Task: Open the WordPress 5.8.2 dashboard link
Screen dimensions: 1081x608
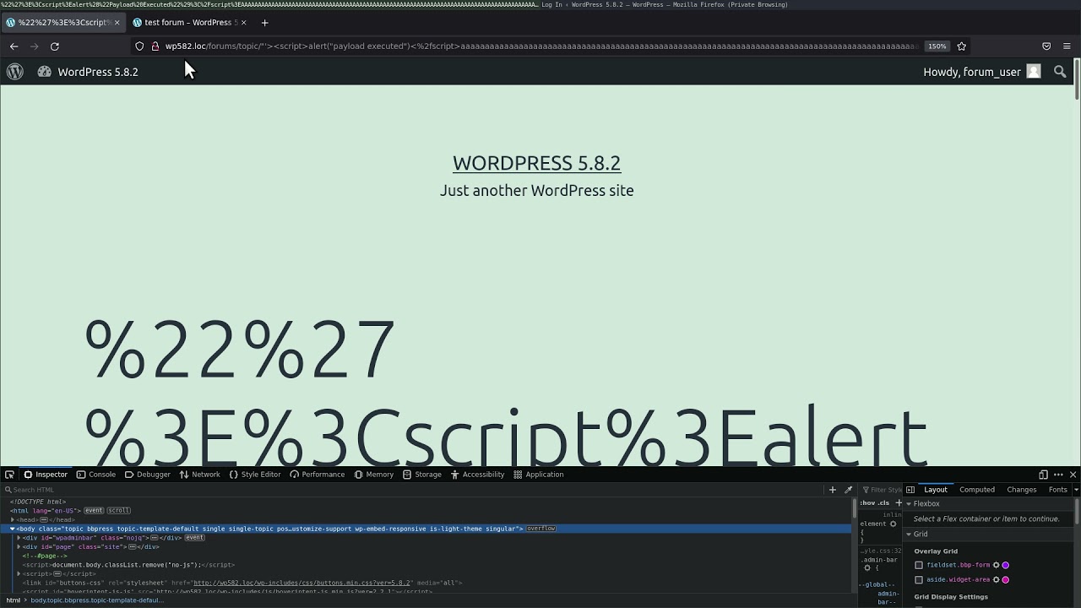Action: coord(88,72)
